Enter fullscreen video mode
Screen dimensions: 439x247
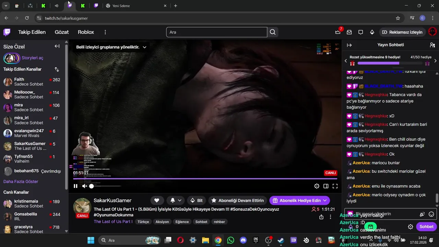335,186
